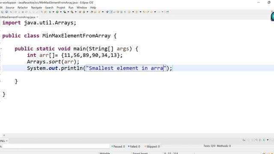Screen dimensions: 274x154
Task: Open the Previous Annotation dropdown arrow
Action: click(x=140, y=12)
